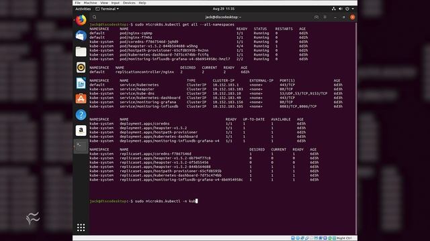Click the 53/UDP,53/TCP,9153/TCP ports value
The width and height of the screenshot is (430, 241).
[x=303, y=94]
